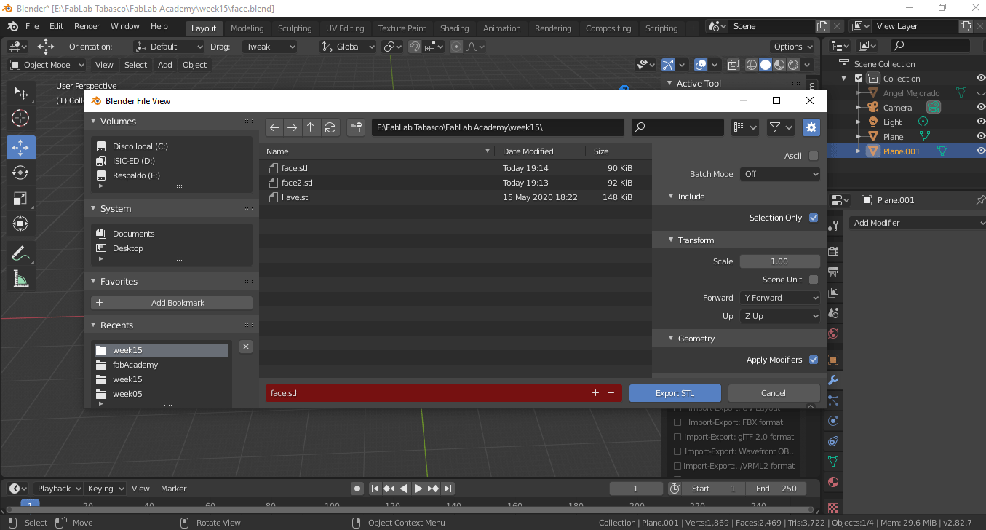986x530 pixels.
Task: Open the Global transform orientation dropdown
Action: [x=349, y=47]
